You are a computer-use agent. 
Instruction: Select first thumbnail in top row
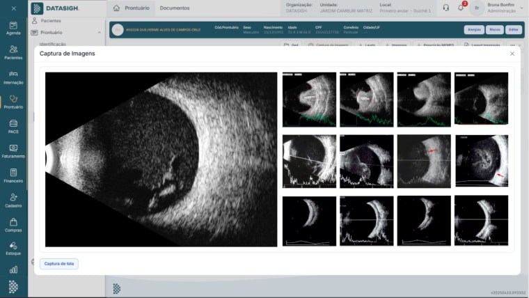(309, 100)
